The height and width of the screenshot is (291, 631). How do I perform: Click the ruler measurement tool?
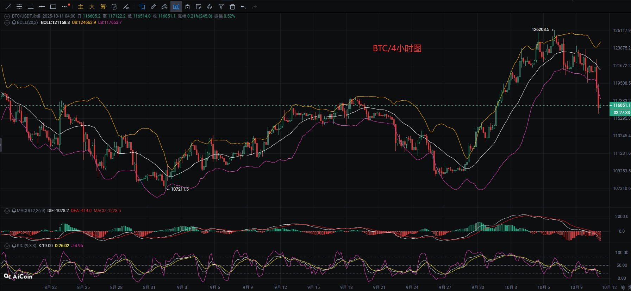point(153,7)
